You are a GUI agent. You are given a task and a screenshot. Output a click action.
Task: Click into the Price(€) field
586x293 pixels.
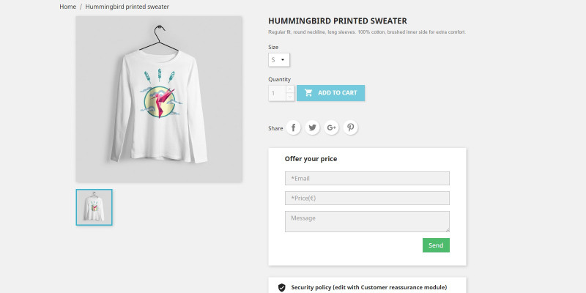pyautogui.click(x=367, y=198)
